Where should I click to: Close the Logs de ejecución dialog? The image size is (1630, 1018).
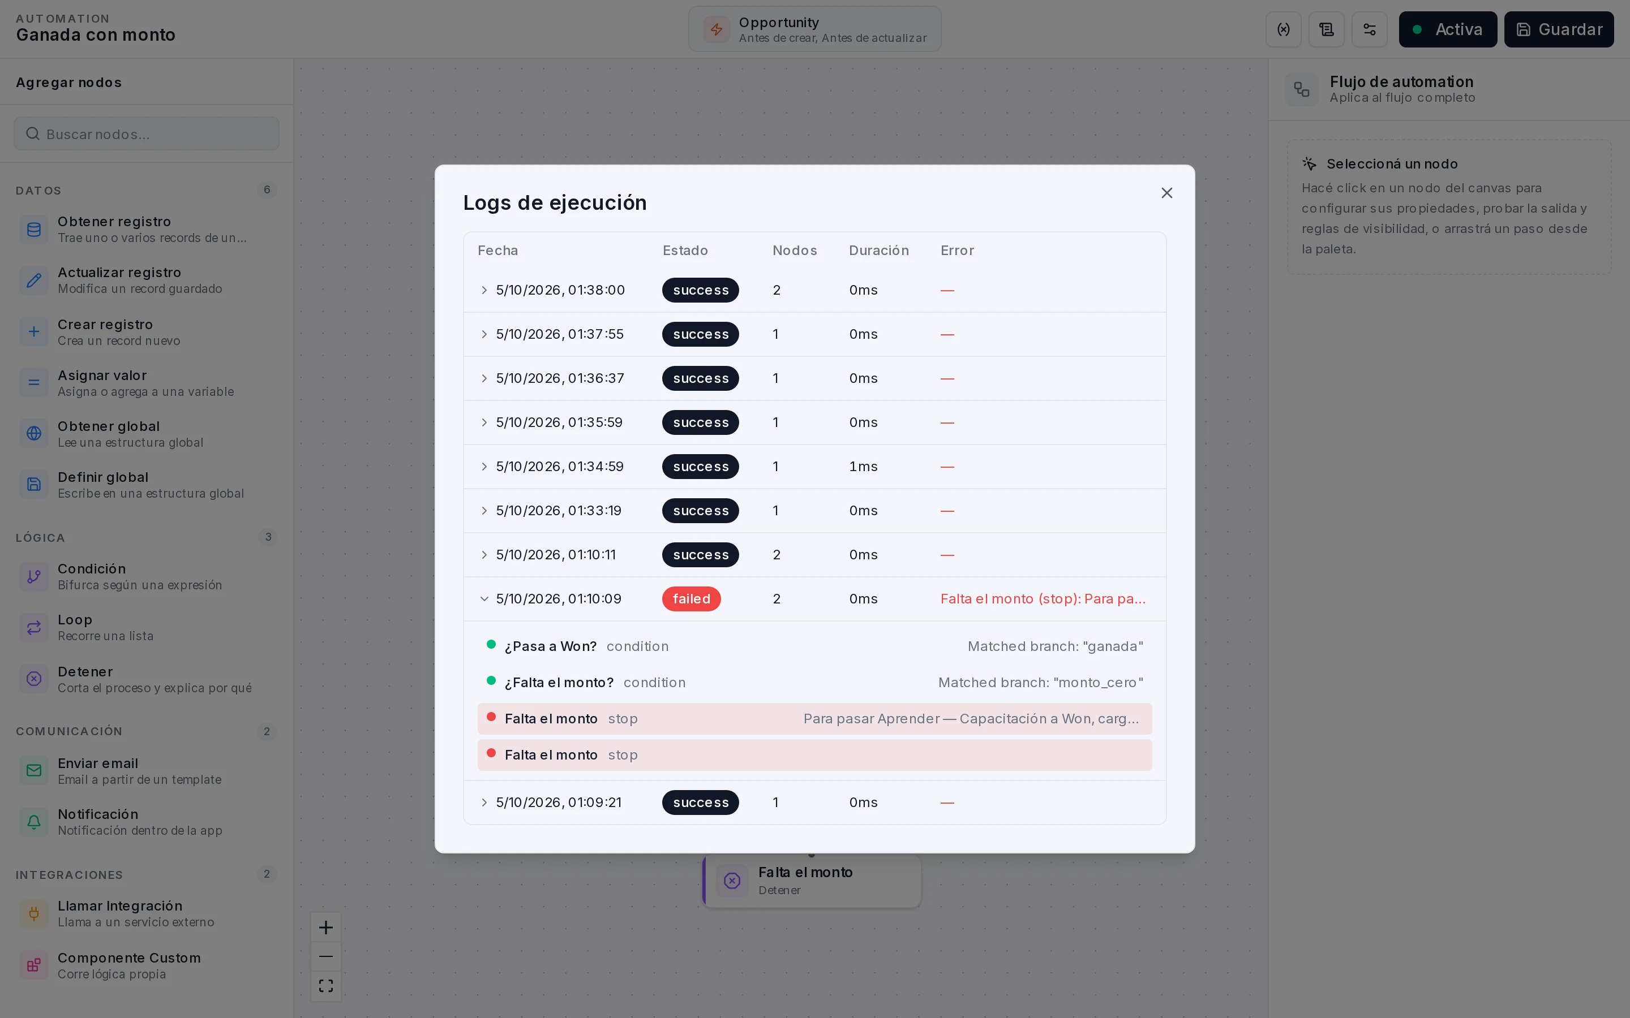click(1166, 193)
